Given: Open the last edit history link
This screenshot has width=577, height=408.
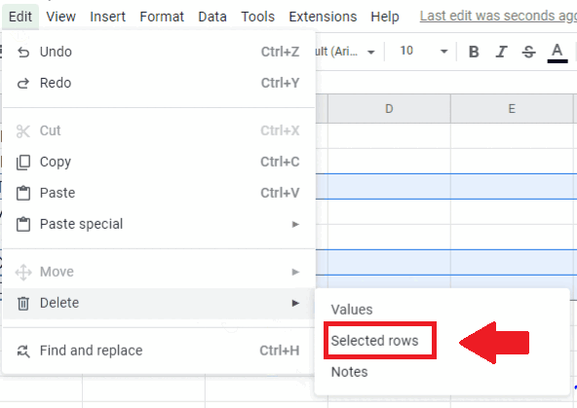Looking at the screenshot, I should (x=498, y=16).
